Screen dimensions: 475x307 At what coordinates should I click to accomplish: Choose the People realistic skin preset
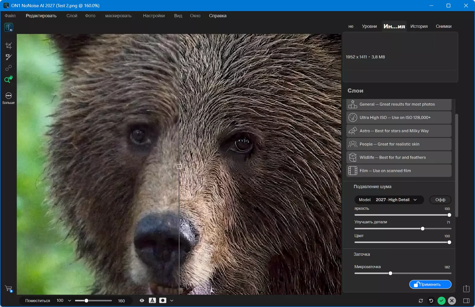click(x=399, y=144)
